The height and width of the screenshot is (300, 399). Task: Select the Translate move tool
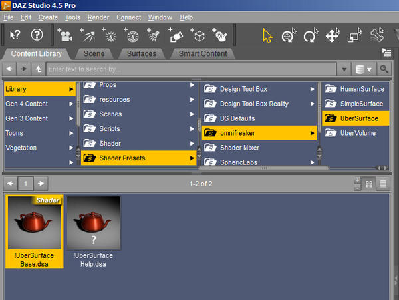[x=333, y=35]
